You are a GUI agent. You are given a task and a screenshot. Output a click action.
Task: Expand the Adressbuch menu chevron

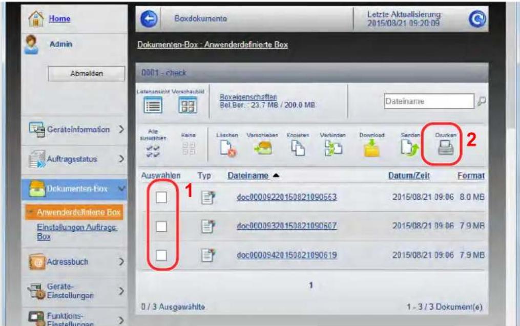pyautogui.click(x=121, y=262)
